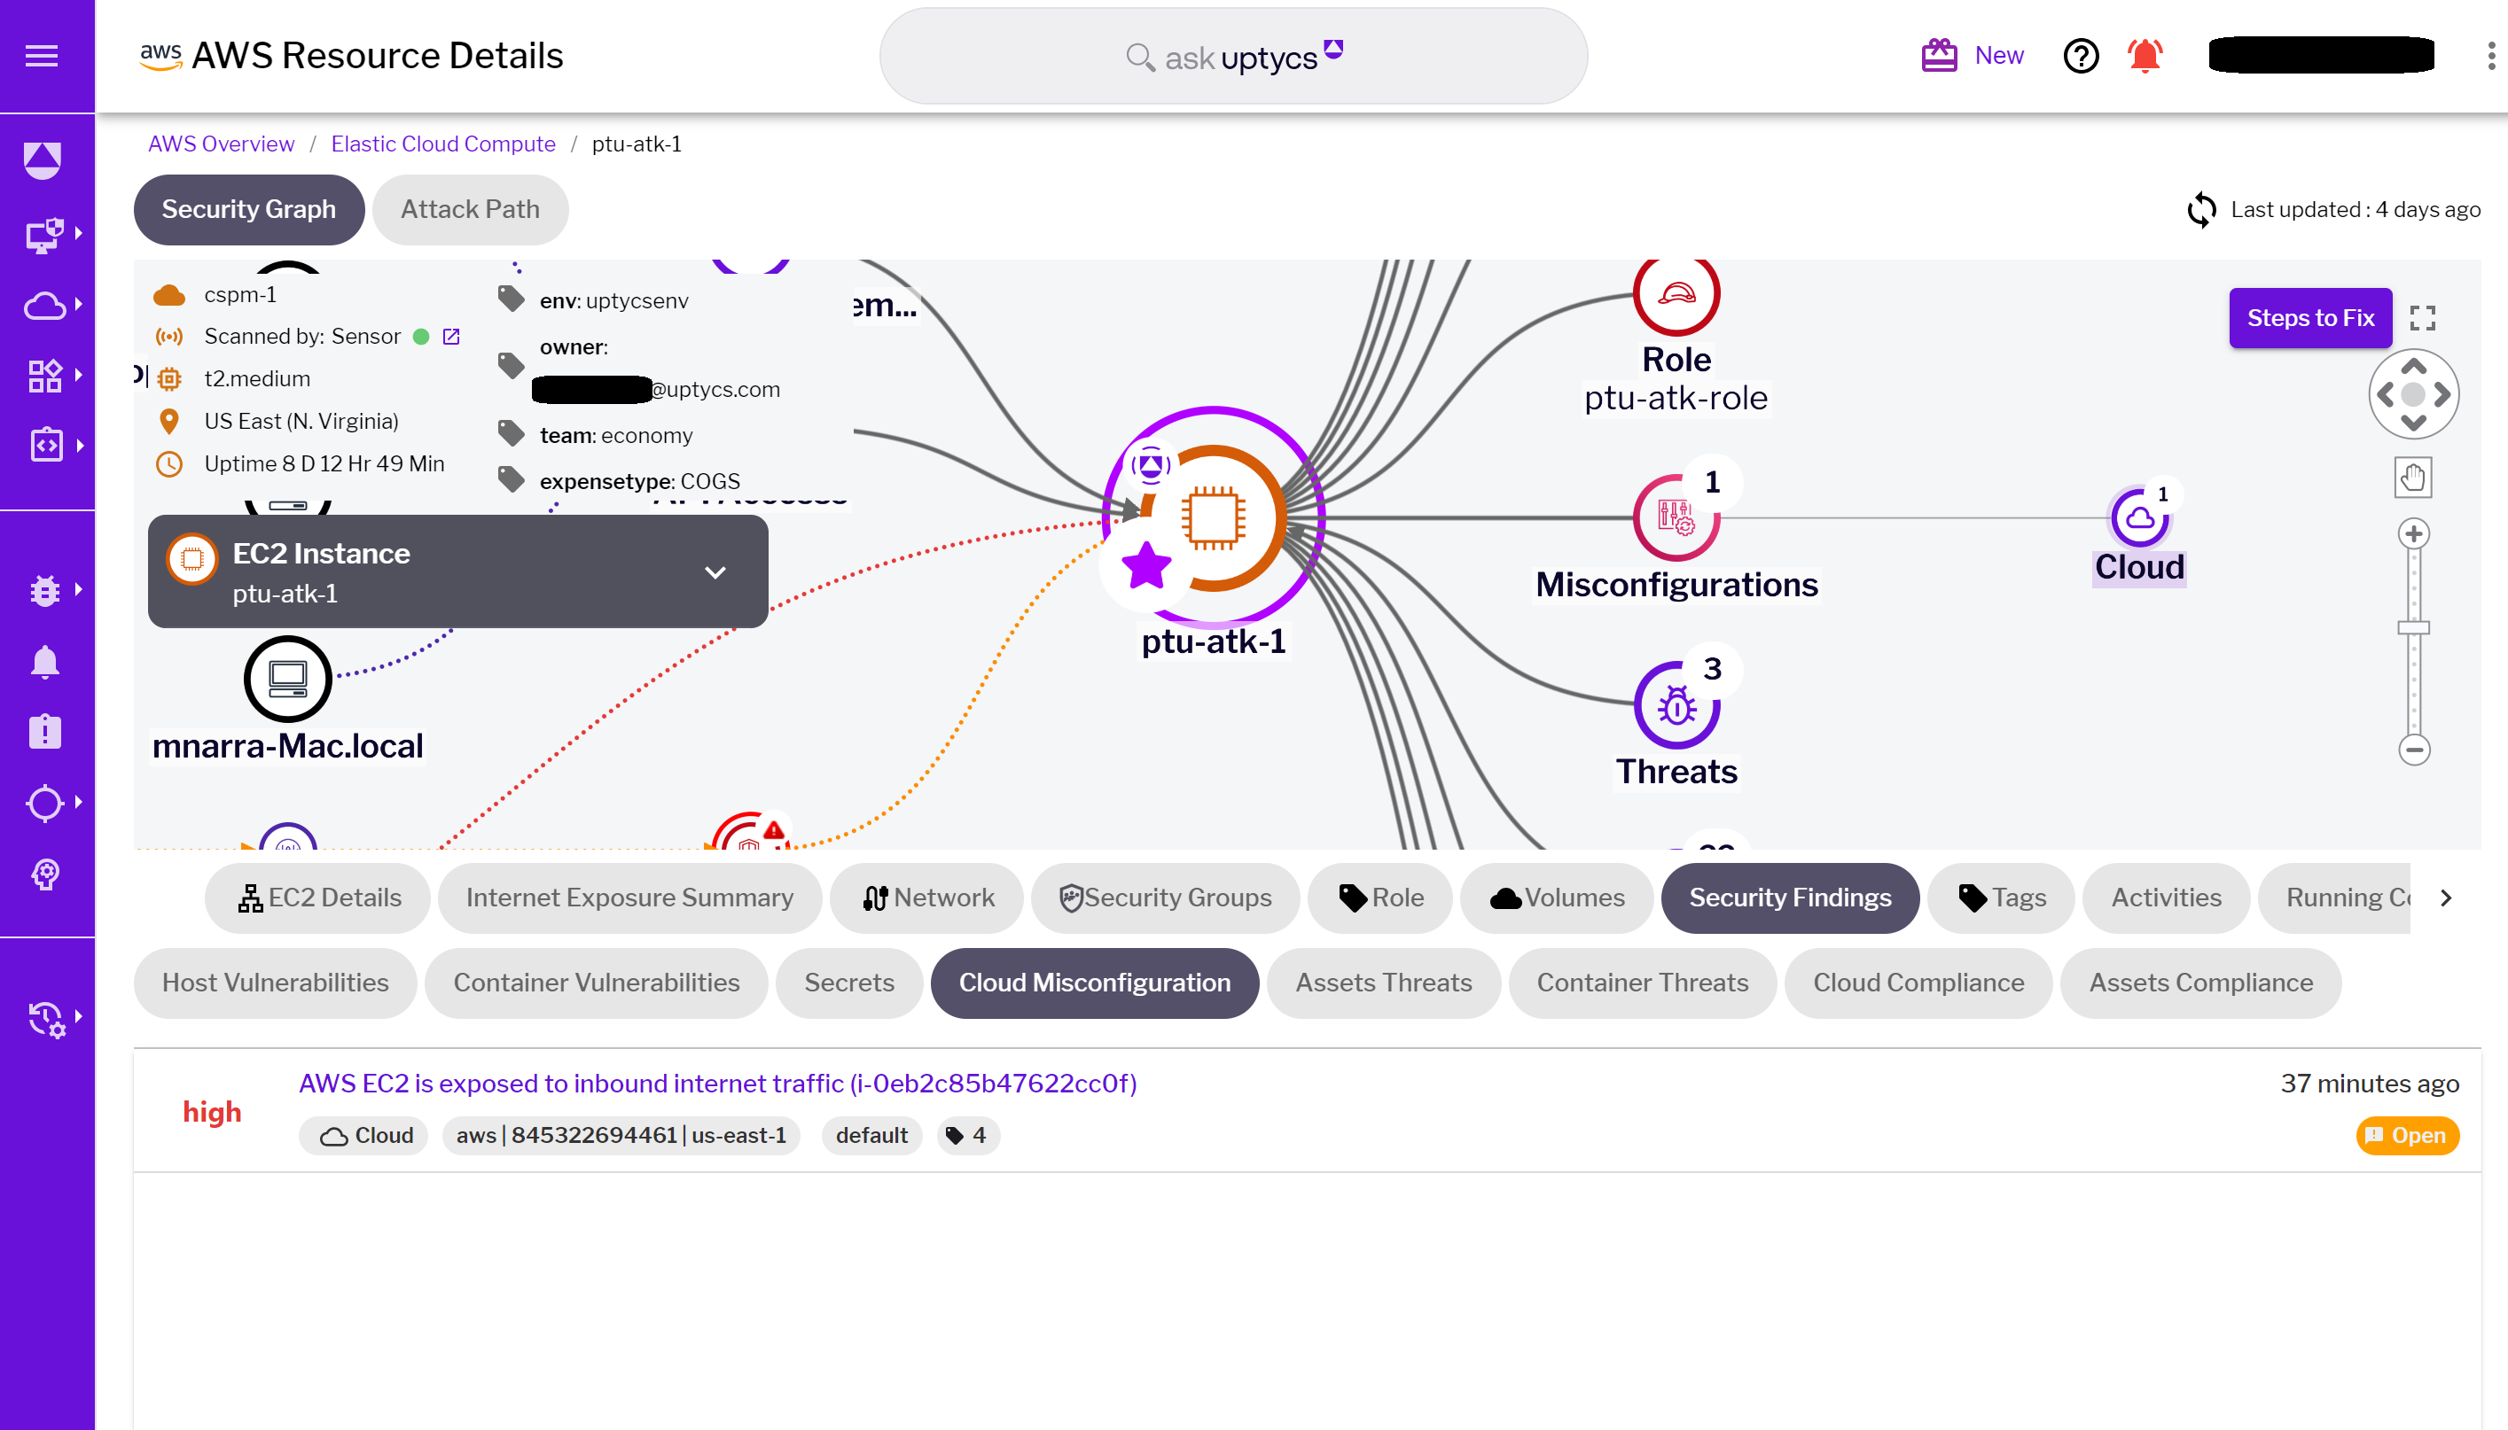Activate the pan hand tool on the graph
This screenshot has width=2508, height=1430.
click(2414, 477)
